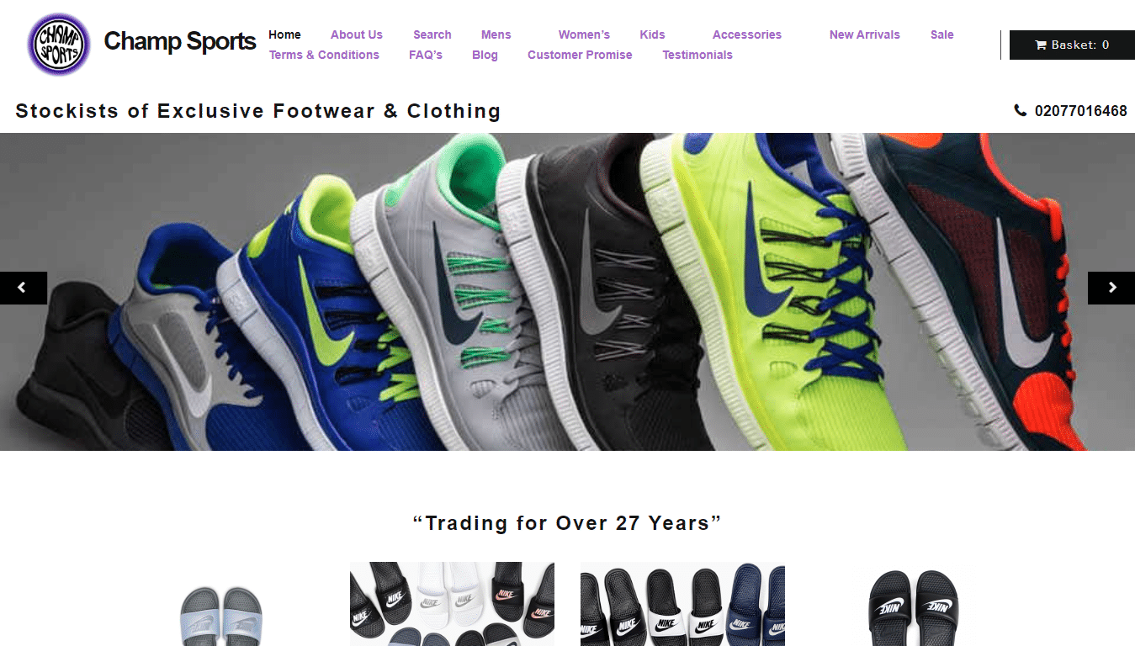Open the Search page link
Image resolution: width=1135 pixels, height=646 pixels.
point(432,34)
